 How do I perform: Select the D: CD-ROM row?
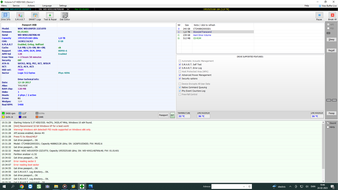click(x=215, y=39)
